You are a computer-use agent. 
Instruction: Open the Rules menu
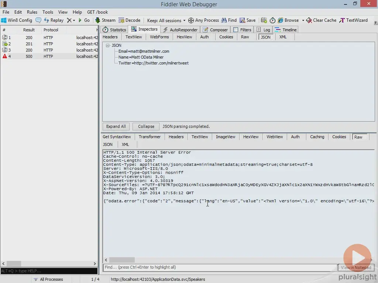coord(32,12)
